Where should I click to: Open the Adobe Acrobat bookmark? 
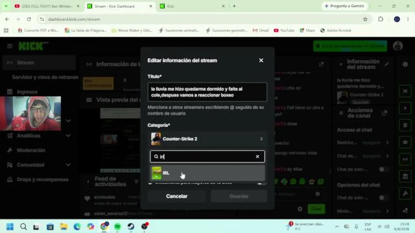336,30
